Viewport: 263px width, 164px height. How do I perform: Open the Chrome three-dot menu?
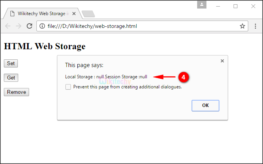click(255, 26)
